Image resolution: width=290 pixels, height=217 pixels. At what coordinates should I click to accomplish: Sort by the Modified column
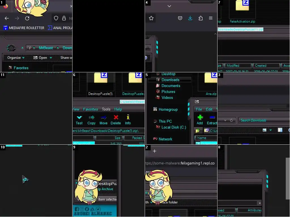click(238, 66)
